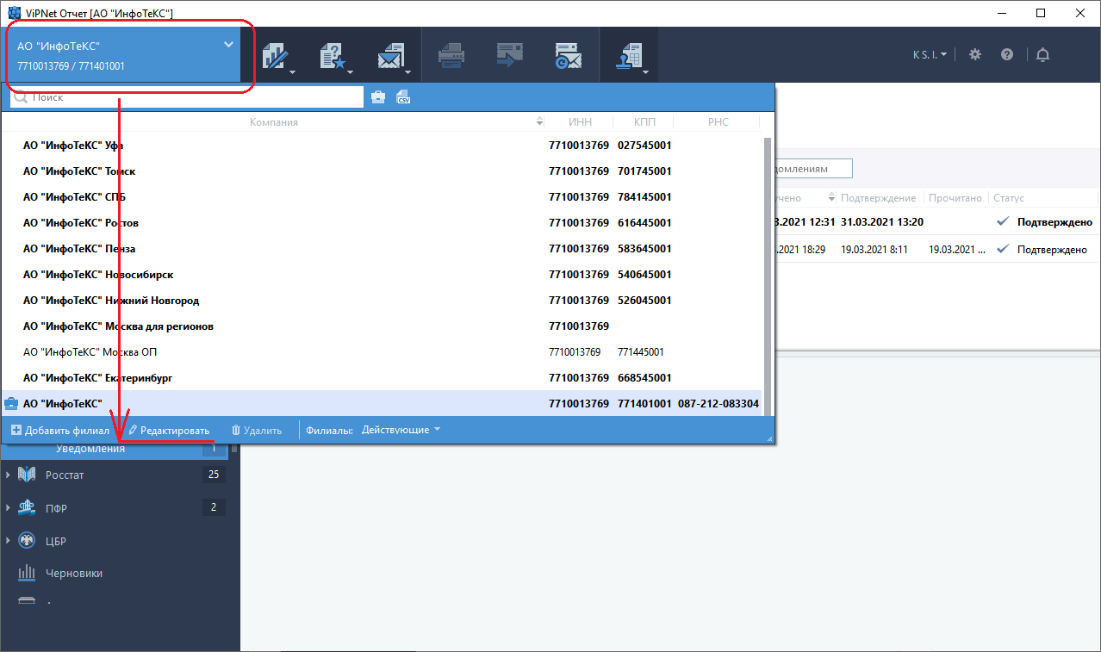1101x652 pixels.
Task: Expand the ПФР tree node
Action: coord(9,507)
